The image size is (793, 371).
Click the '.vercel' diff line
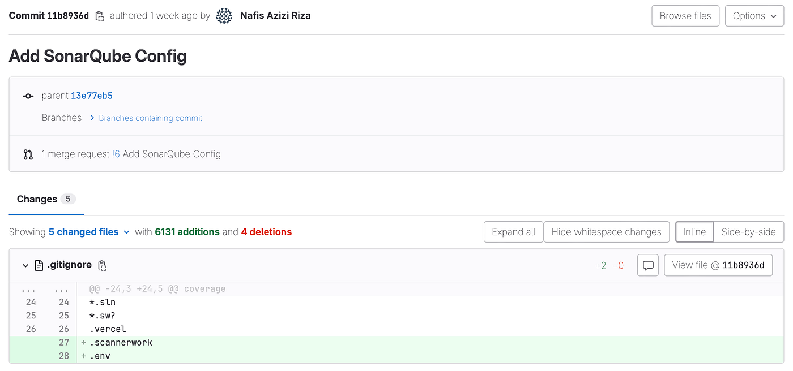coord(430,329)
